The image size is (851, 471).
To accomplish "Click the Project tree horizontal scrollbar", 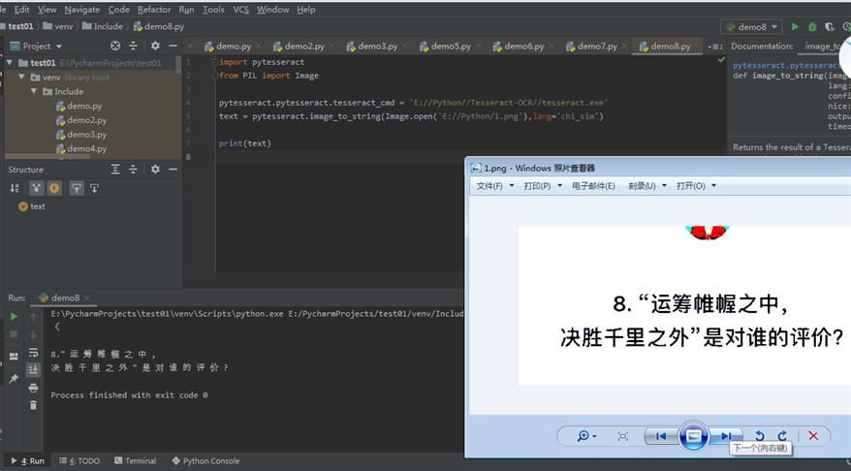I will 47,157.
